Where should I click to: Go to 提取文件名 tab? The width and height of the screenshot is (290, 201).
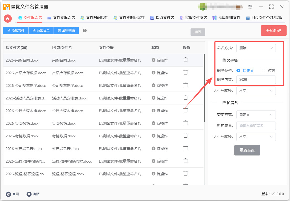click(x=162, y=18)
